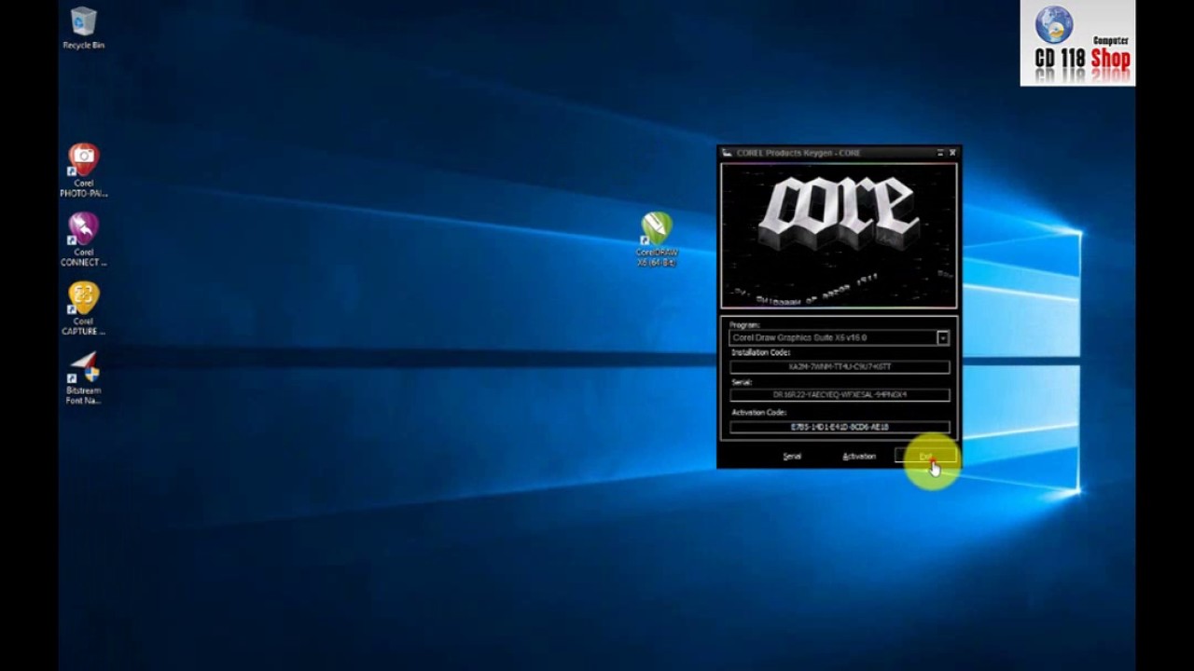Select the Recycle Bin desktop icon
Screen dimensions: 1194x671
[x=83, y=28]
